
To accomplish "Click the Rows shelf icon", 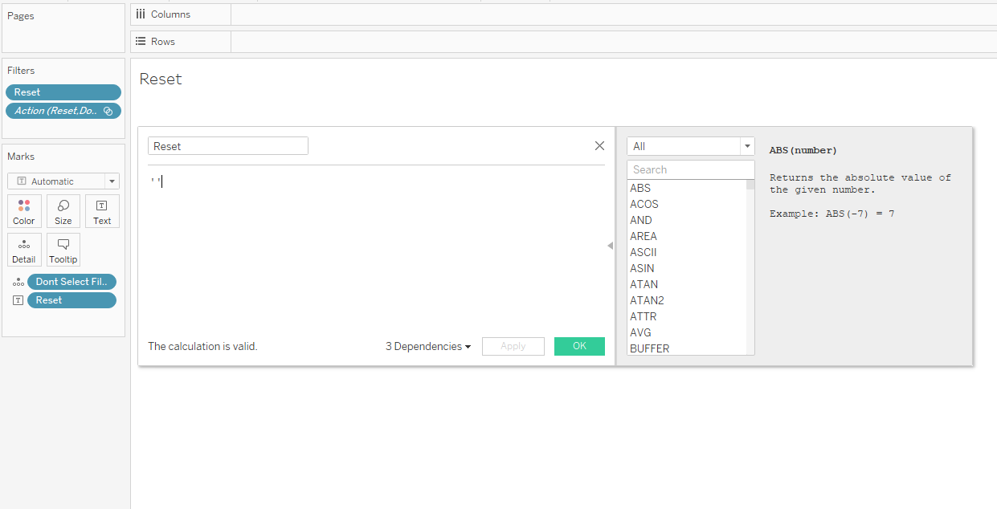I will (x=141, y=41).
